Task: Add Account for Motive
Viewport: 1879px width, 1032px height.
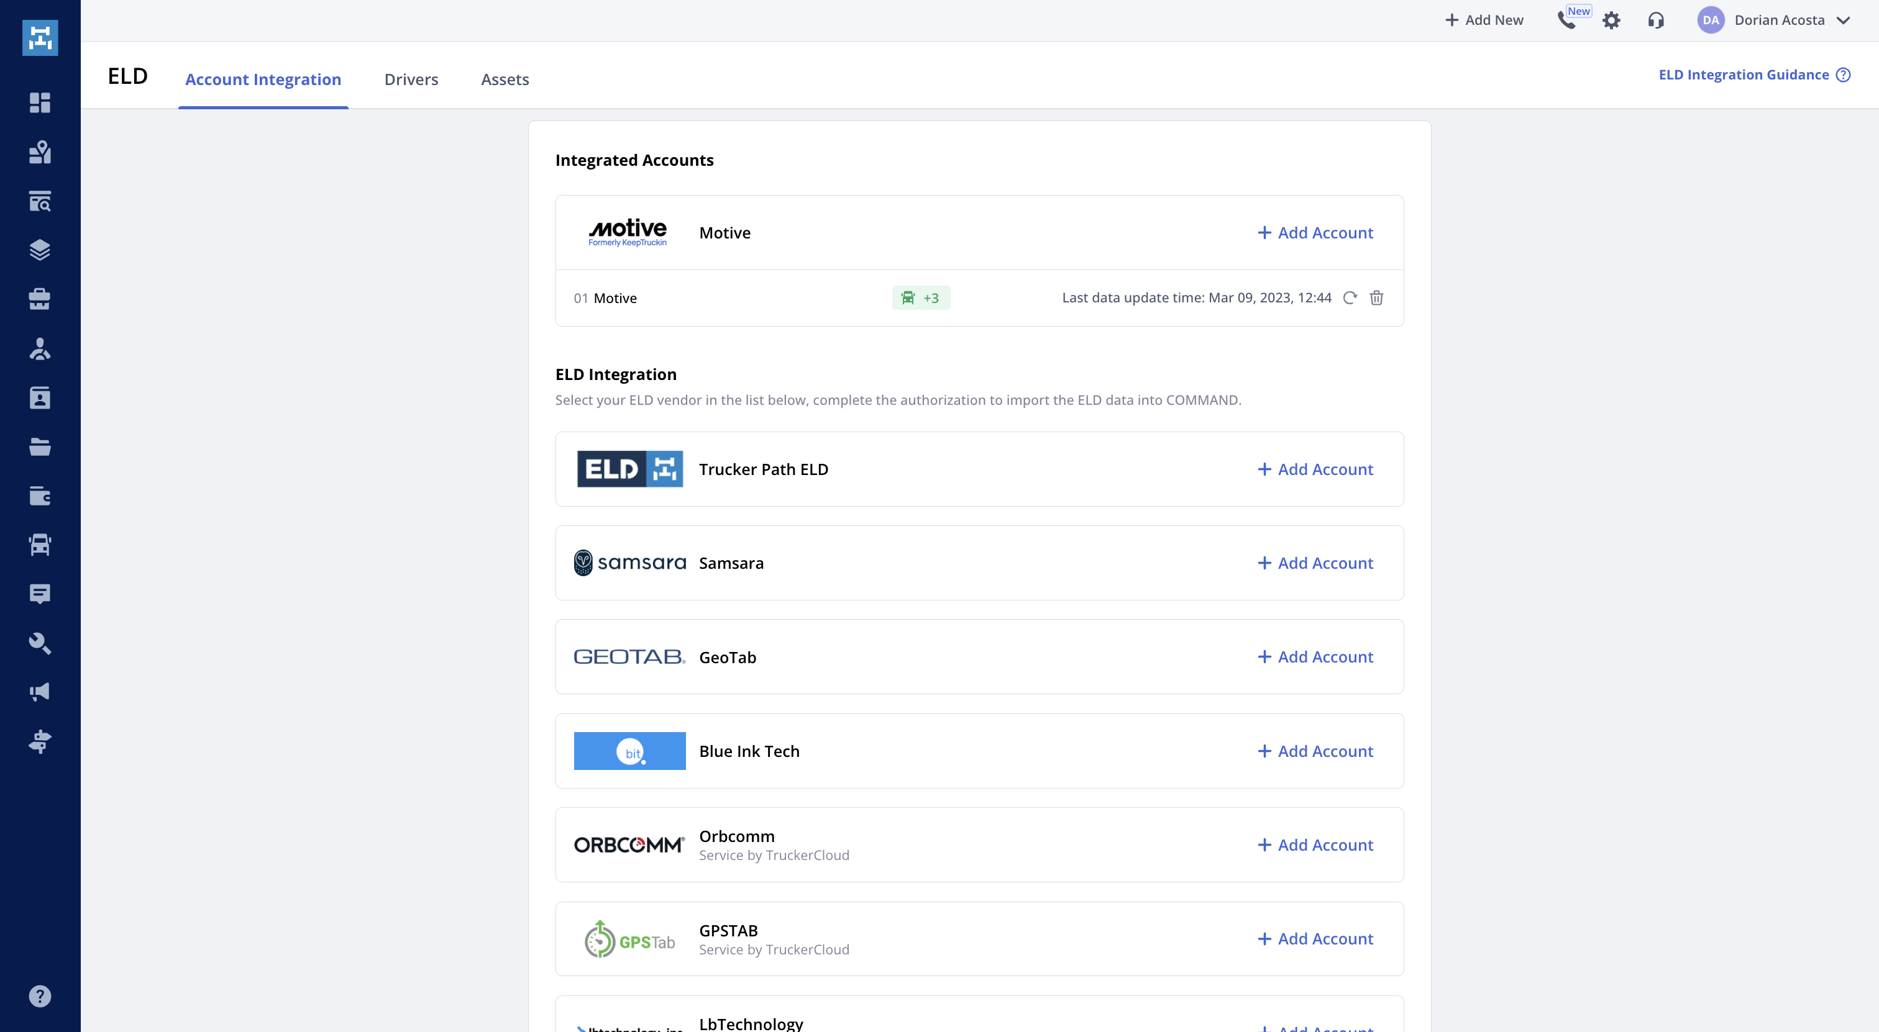Action: (1315, 232)
